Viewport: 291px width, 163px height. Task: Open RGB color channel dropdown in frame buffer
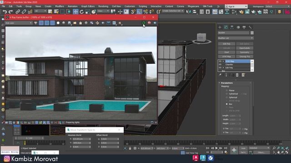tap(19, 23)
